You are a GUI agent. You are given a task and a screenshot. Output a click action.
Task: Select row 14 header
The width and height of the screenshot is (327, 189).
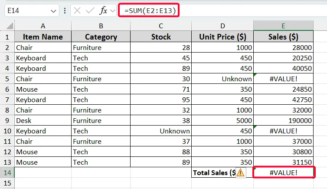click(7, 173)
